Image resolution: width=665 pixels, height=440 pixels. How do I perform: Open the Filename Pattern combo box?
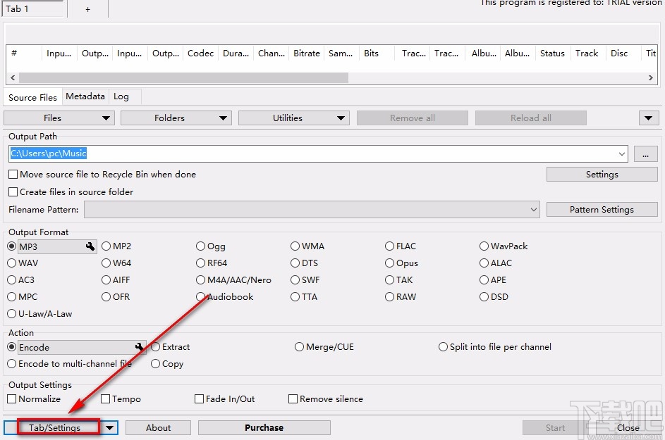(312, 210)
